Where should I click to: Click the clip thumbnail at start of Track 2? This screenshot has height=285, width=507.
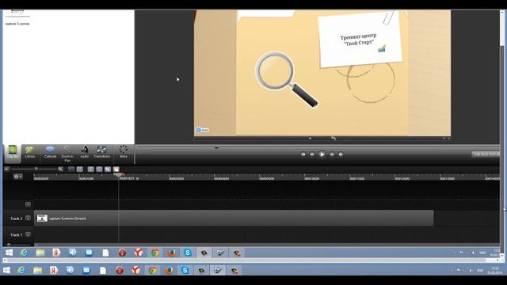coord(42,218)
